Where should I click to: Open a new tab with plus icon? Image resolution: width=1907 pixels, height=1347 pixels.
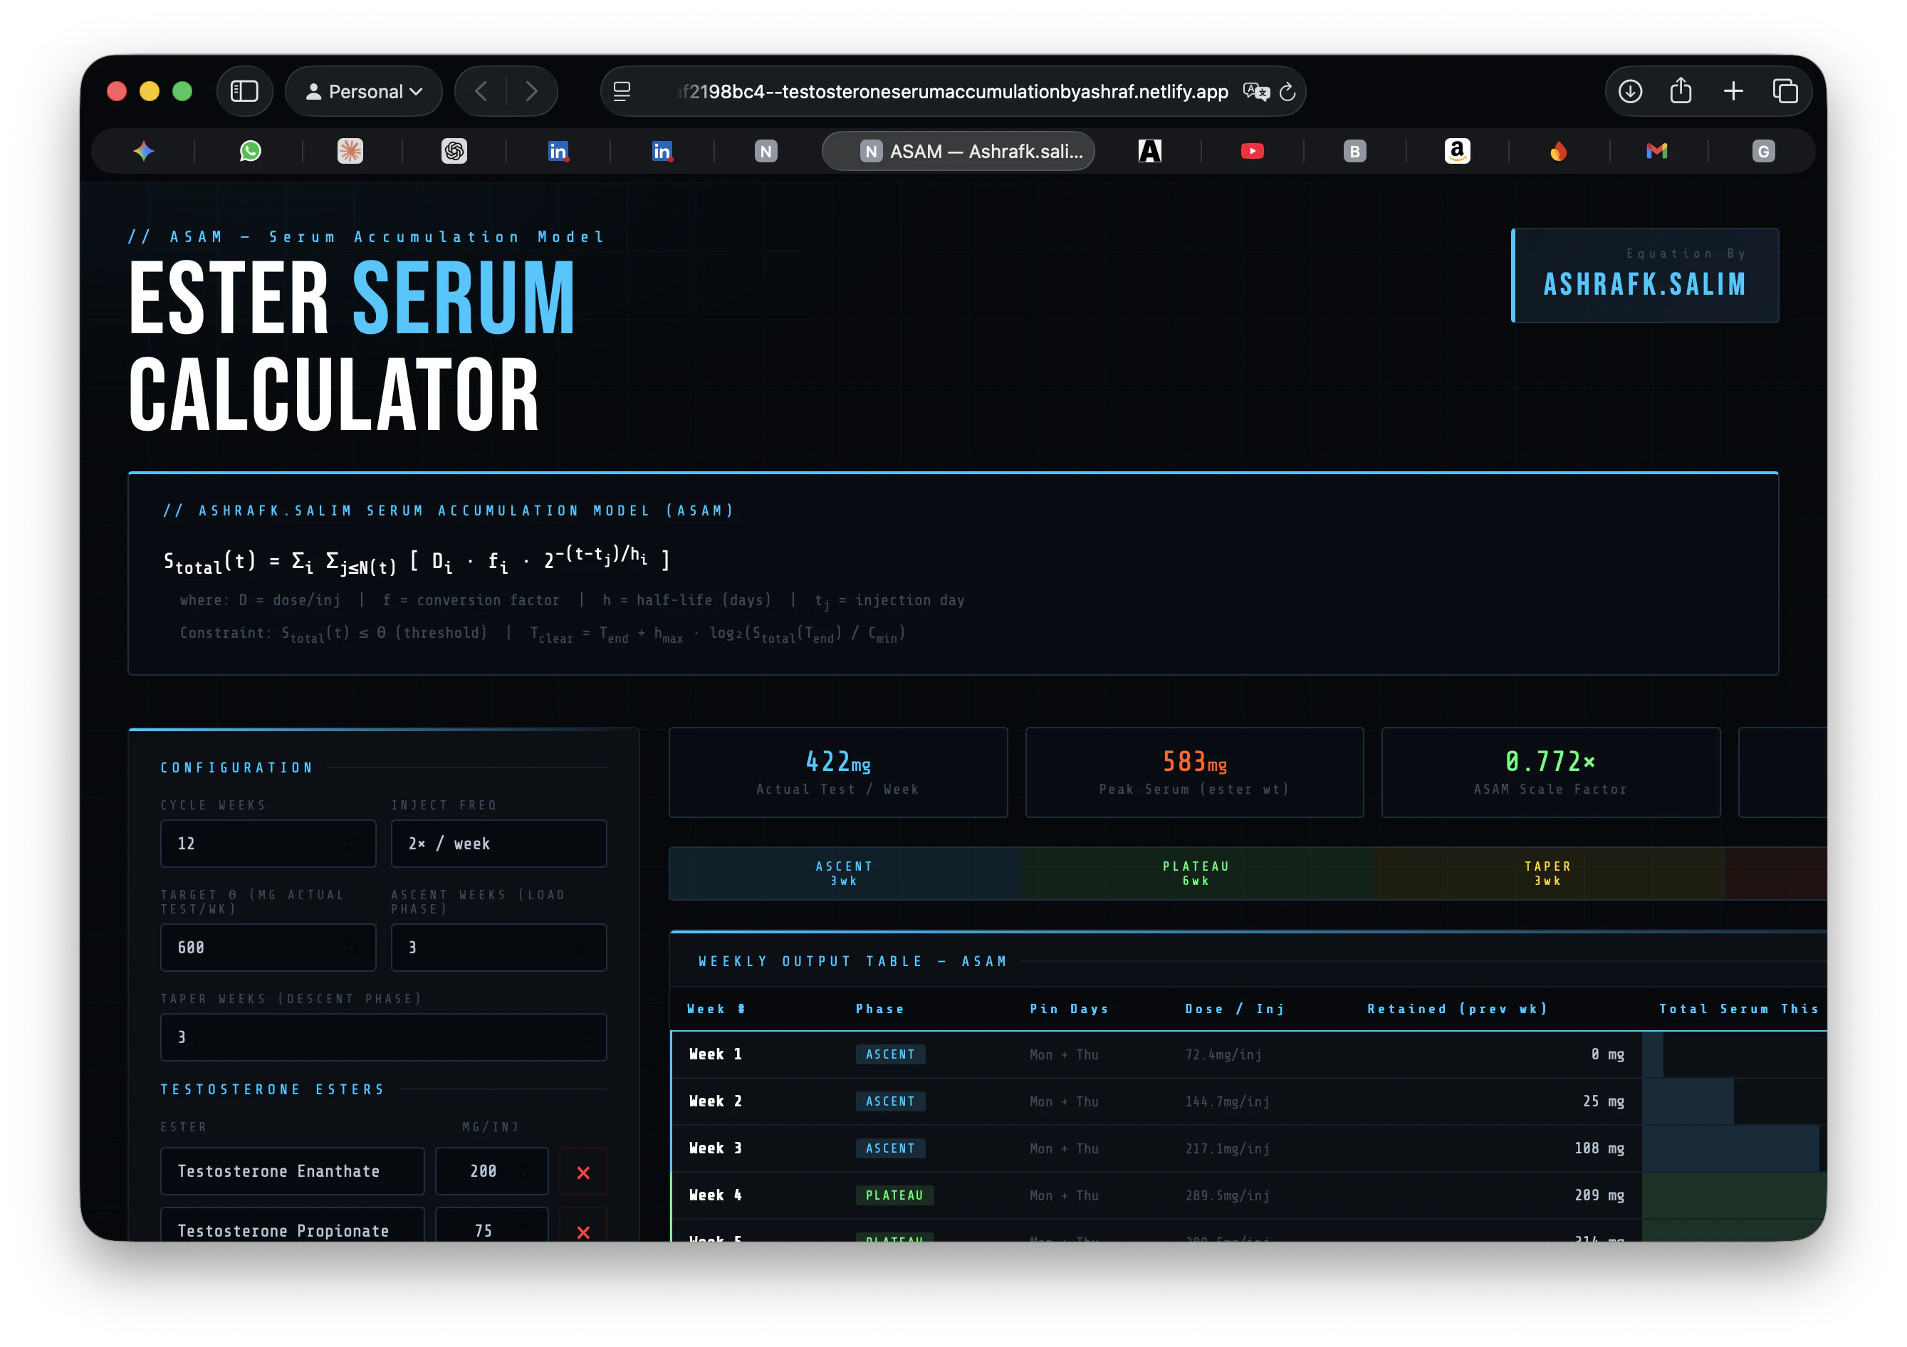[x=1733, y=91]
